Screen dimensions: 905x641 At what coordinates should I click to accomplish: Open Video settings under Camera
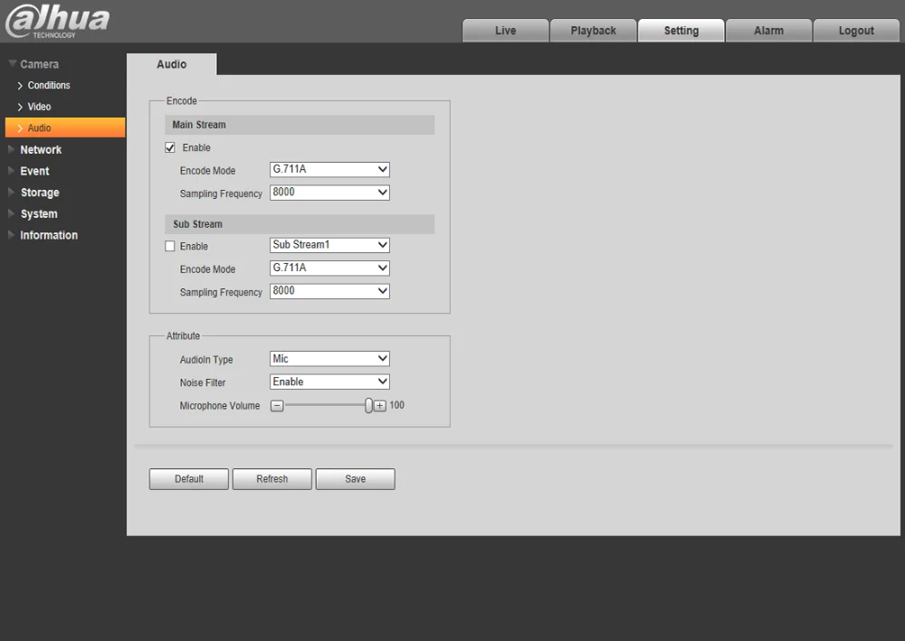point(39,107)
